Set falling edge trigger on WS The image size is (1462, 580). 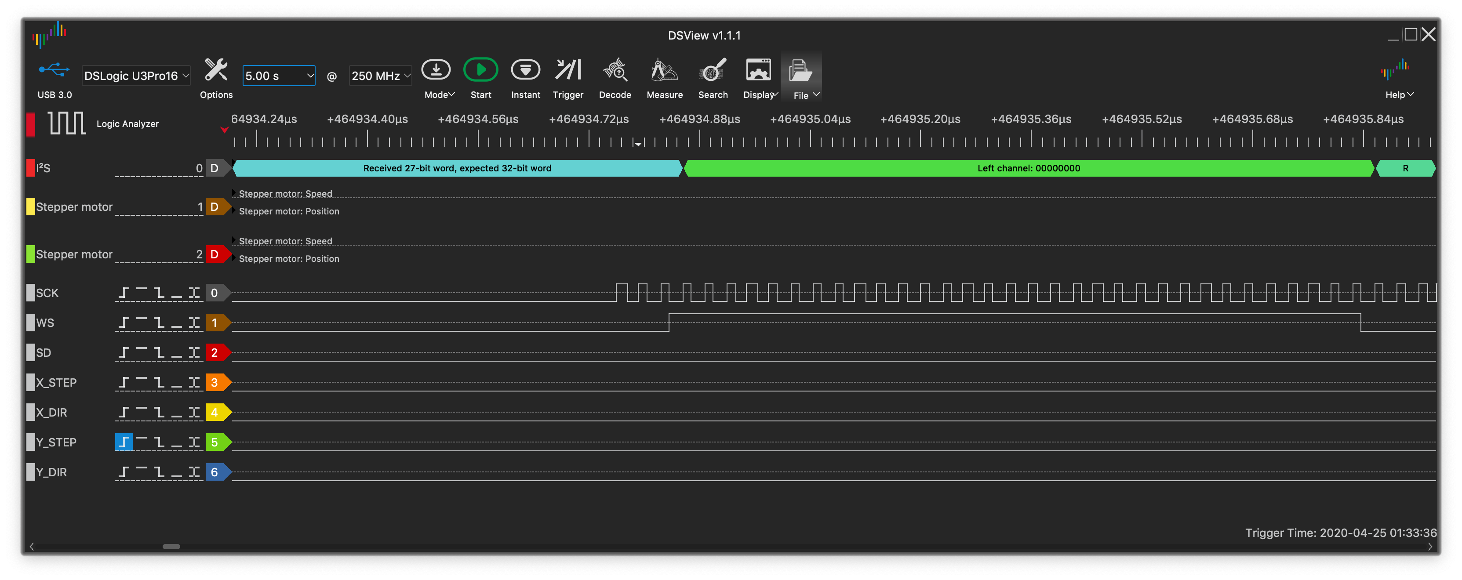tap(159, 323)
